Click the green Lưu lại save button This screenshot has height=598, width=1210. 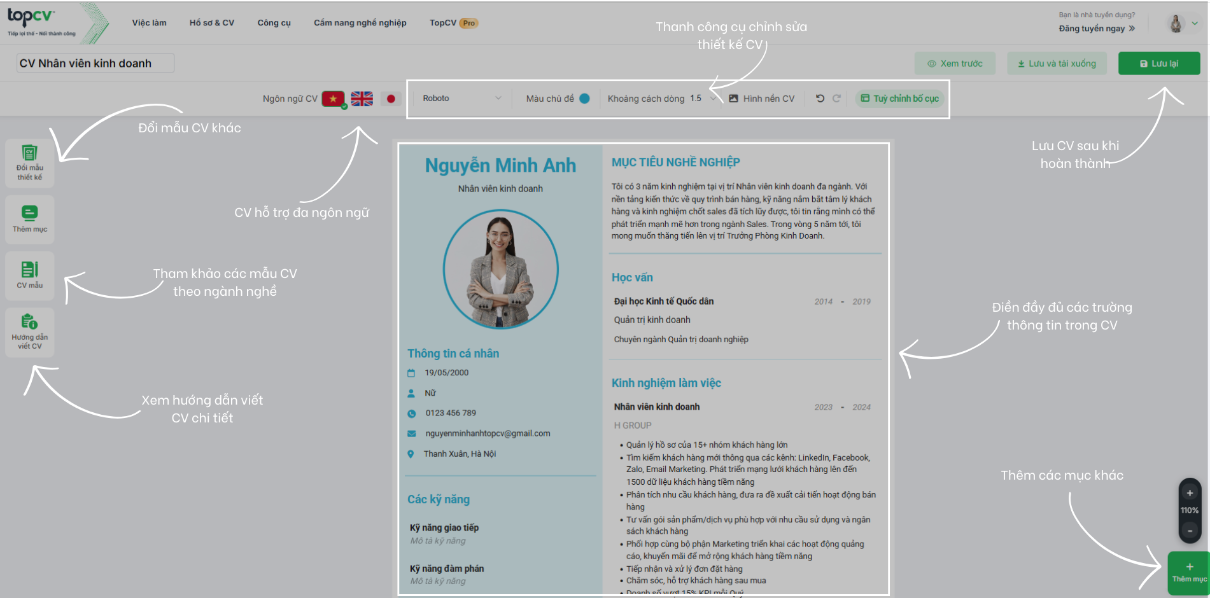(x=1159, y=64)
